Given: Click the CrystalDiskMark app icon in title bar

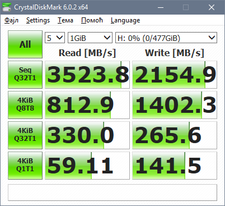Looking at the screenshot, I should click(x=7, y=7).
